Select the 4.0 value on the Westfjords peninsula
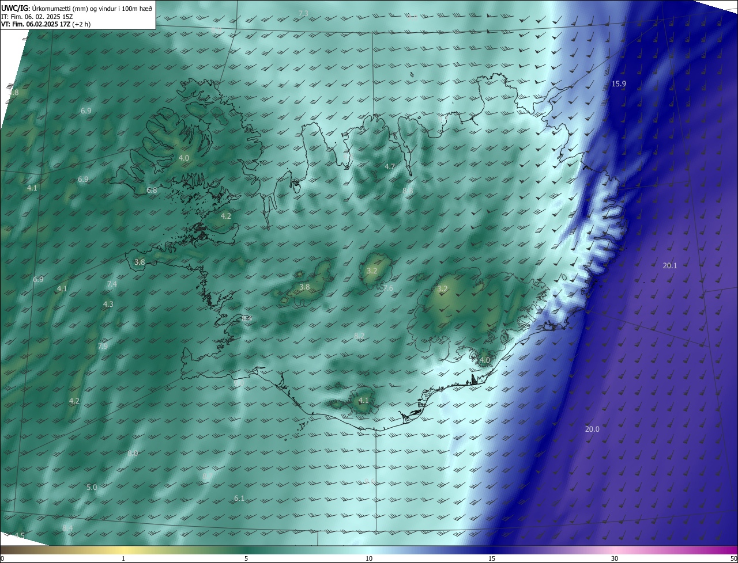 [184, 158]
